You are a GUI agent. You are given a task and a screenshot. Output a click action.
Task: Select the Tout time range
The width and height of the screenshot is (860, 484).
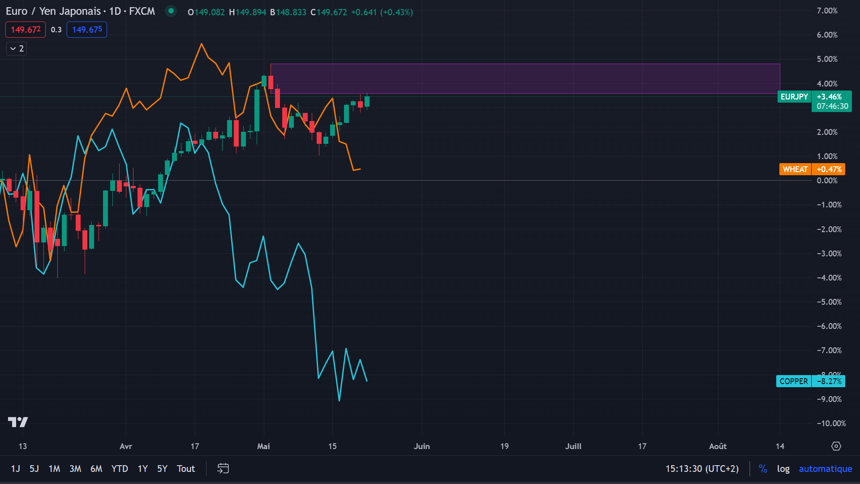pyautogui.click(x=185, y=469)
